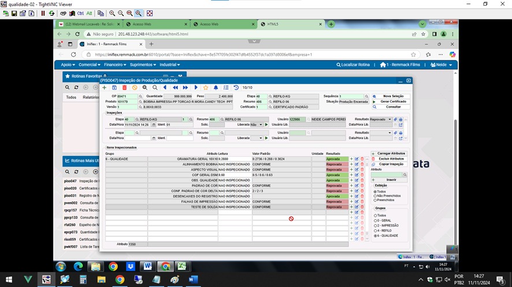The image size is (512, 287).
Task: Open the Industrial menu
Action: click(x=169, y=65)
